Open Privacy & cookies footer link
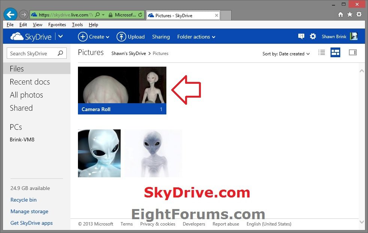This screenshot has width=368, height=233. click(x=158, y=224)
